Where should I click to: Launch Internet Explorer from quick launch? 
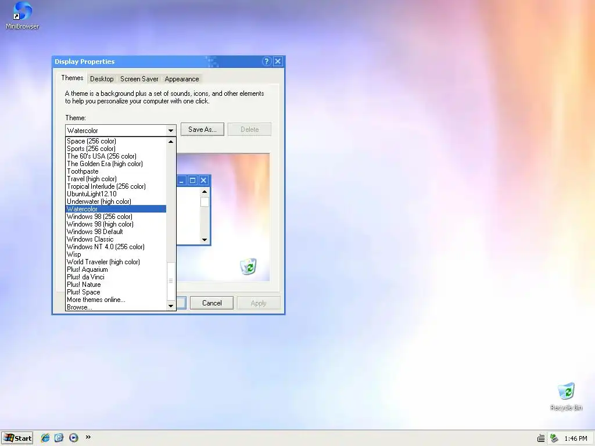(x=45, y=438)
